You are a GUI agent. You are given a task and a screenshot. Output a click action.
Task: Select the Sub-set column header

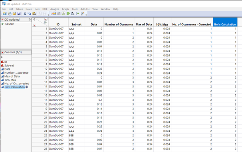pos(77,22)
